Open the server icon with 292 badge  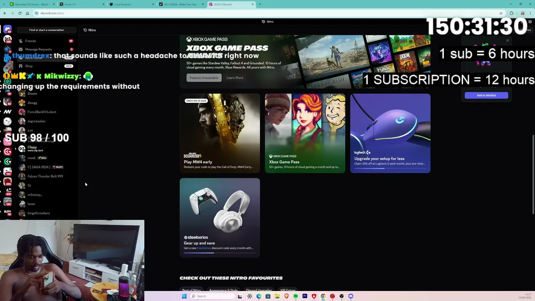[8, 182]
